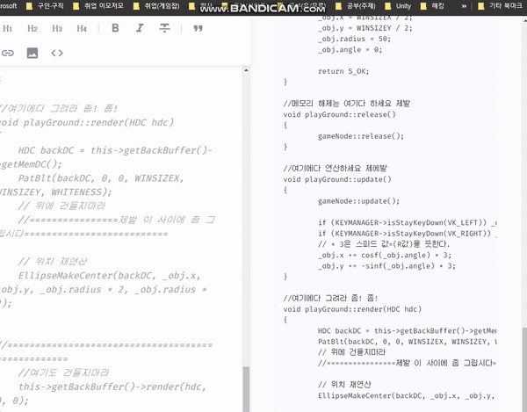The height and width of the screenshot is (412, 527).
Task: Insert a blockquote with the quote icon
Action: [x=198, y=28]
